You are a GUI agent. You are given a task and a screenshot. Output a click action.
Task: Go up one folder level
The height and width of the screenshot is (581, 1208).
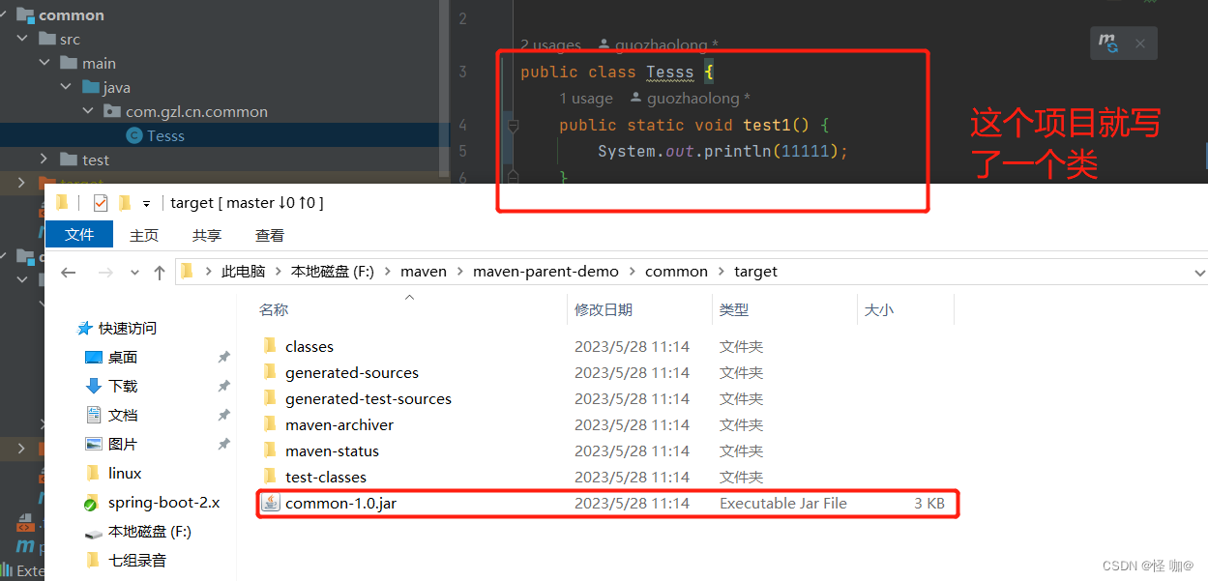[x=160, y=273]
